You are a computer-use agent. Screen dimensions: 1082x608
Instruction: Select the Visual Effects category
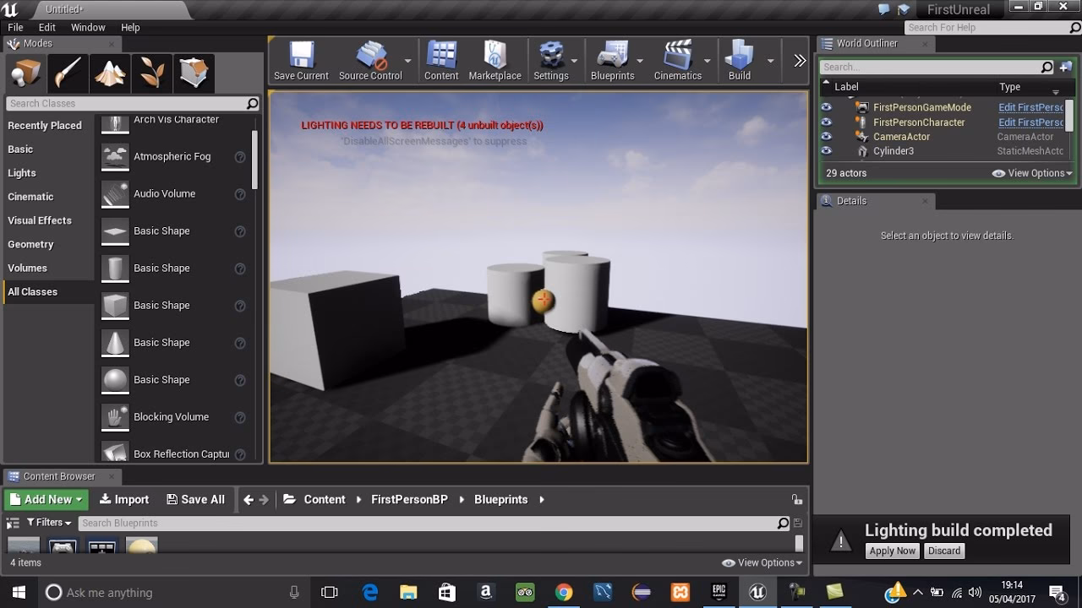pos(40,220)
